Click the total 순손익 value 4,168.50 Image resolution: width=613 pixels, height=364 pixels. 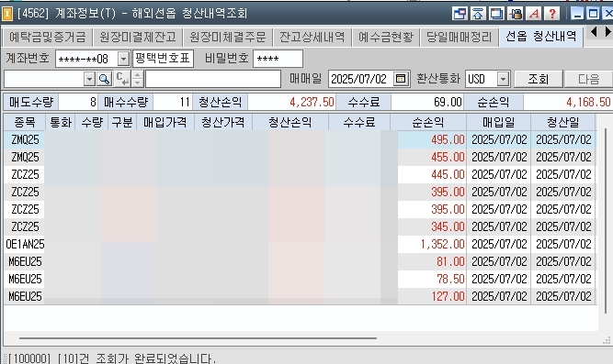point(568,102)
